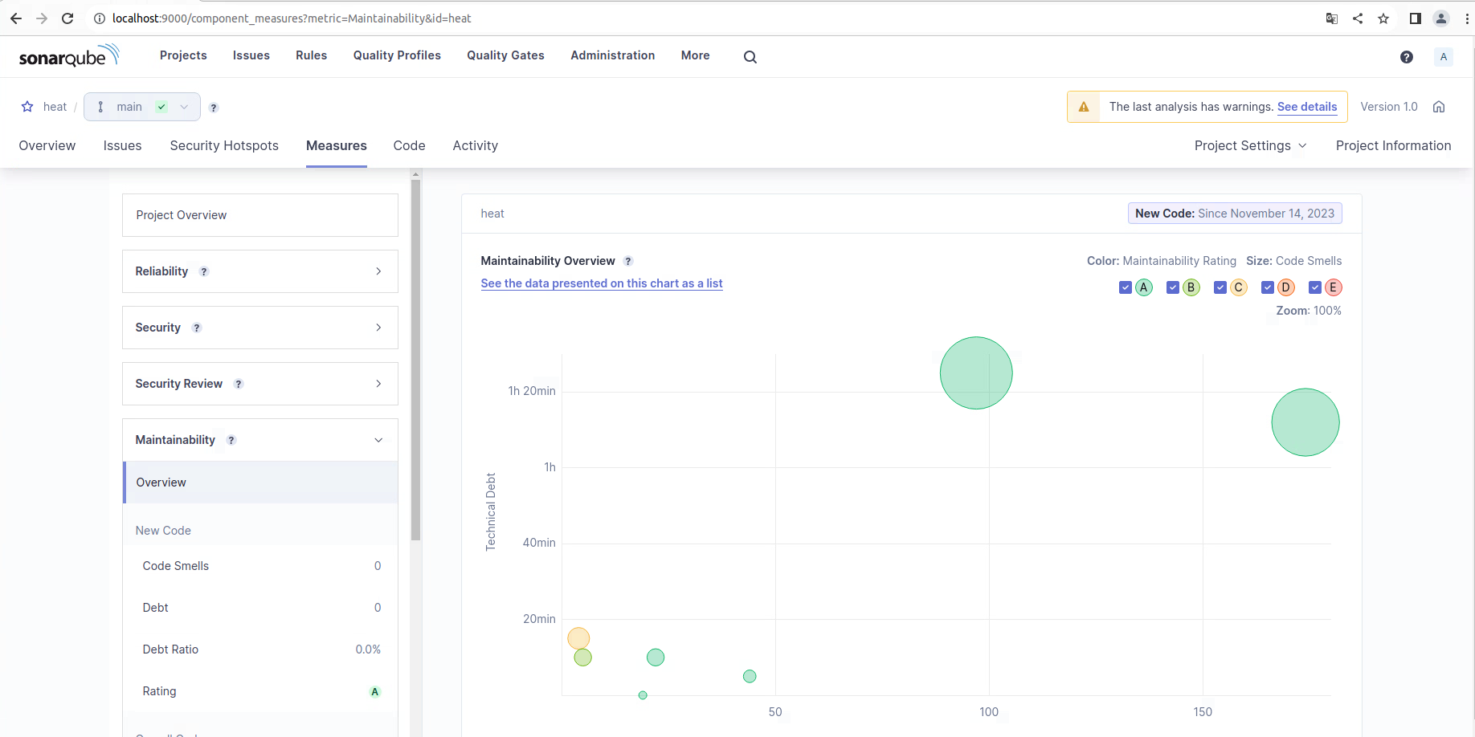Open the help icon in header
1475x737 pixels.
click(1406, 56)
